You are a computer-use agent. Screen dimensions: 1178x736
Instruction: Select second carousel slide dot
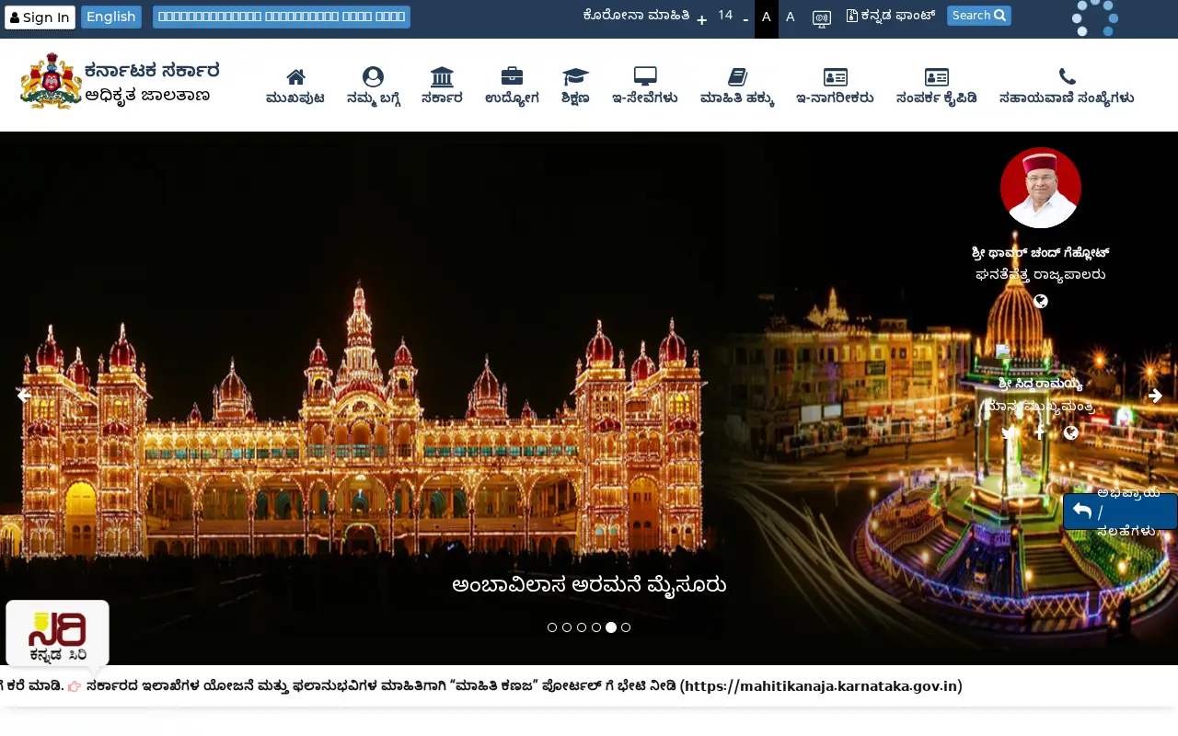[567, 627]
